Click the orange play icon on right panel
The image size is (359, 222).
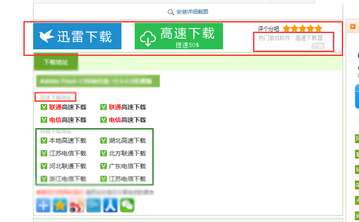(x=353, y=26)
